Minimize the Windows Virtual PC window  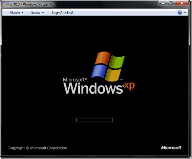[163, 3]
